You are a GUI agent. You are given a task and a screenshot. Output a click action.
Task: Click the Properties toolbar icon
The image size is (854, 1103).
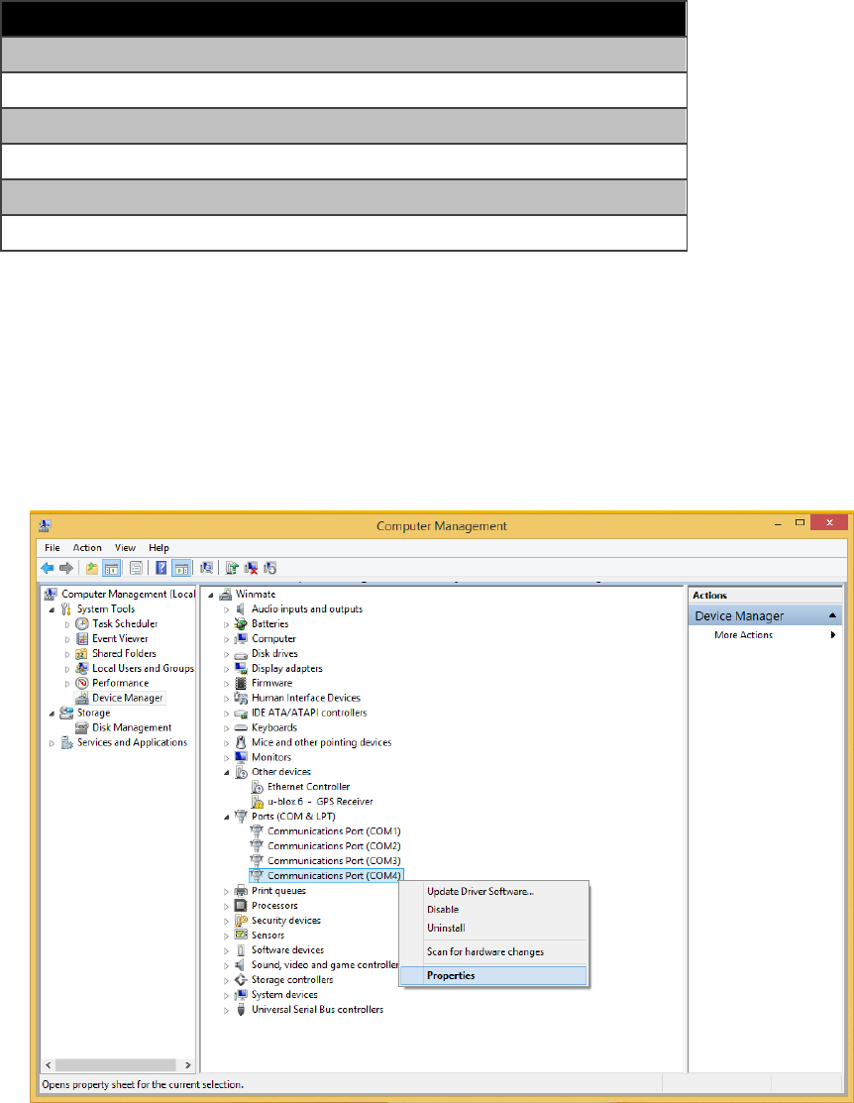pyautogui.click(x=137, y=569)
